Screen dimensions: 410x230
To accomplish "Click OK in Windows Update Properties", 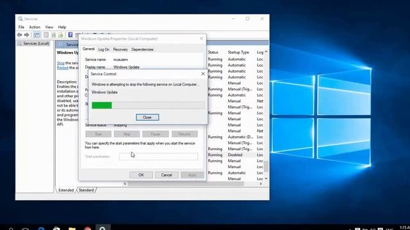I will 141,175.
